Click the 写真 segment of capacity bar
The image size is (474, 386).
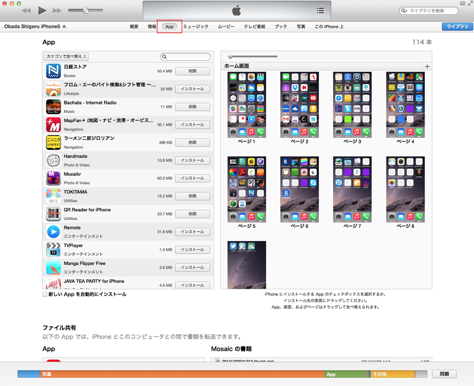coord(182,374)
